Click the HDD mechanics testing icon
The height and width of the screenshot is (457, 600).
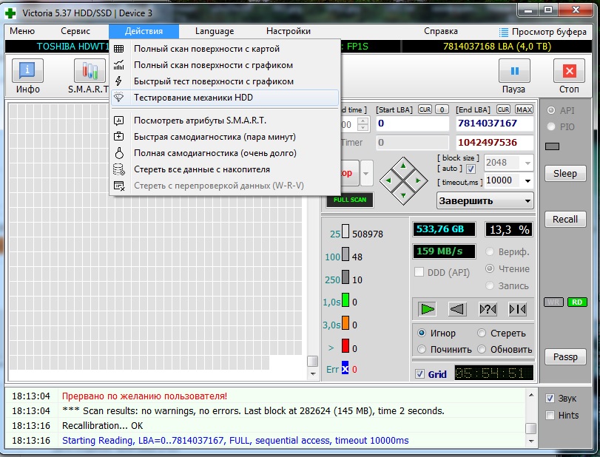119,97
